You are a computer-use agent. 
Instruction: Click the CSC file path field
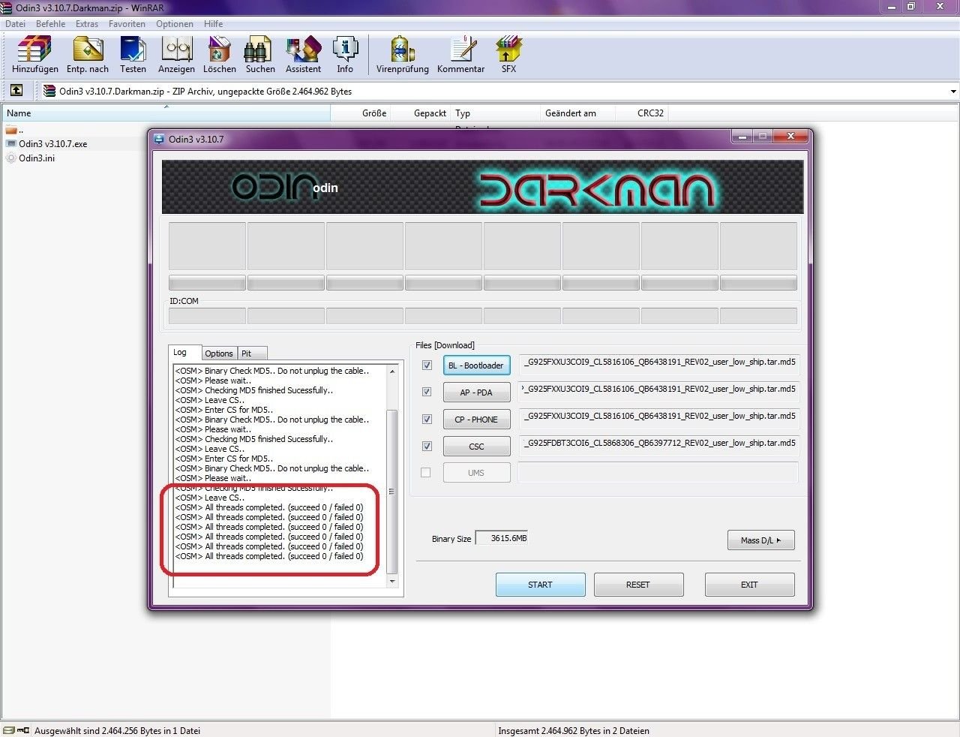tap(658, 446)
